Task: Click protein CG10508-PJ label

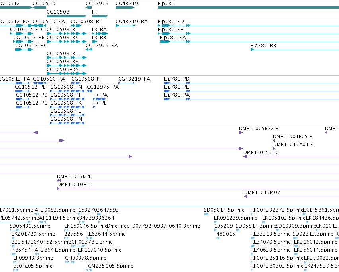Action: pyautogui.click(x=65, y=95)
